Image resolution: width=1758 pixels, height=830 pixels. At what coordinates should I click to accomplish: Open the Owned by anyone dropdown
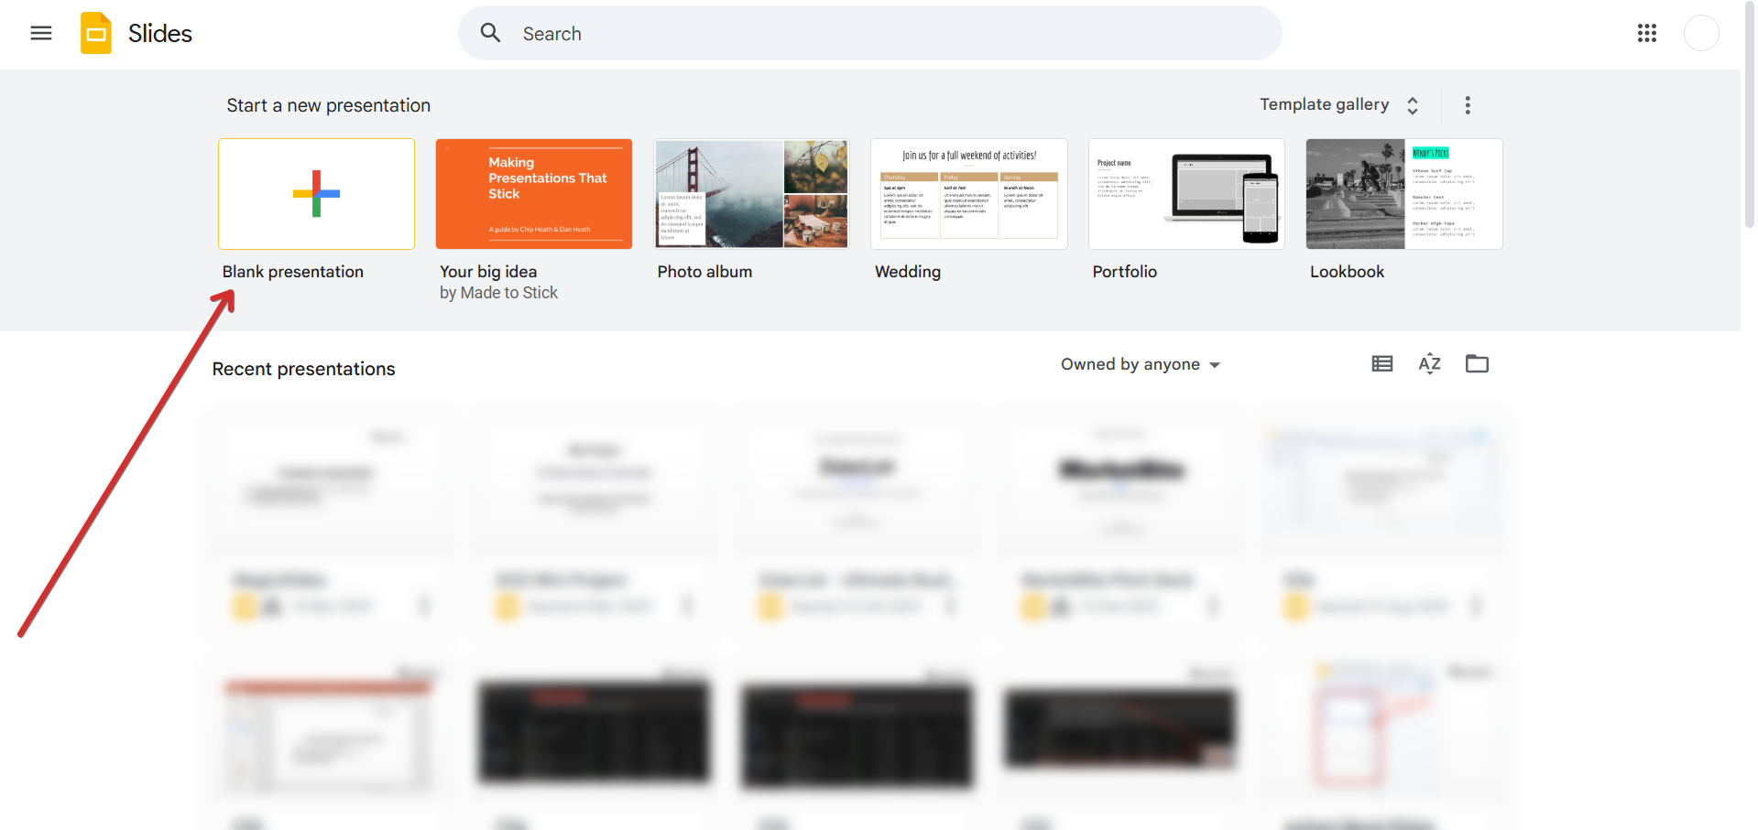(1141, 364)
